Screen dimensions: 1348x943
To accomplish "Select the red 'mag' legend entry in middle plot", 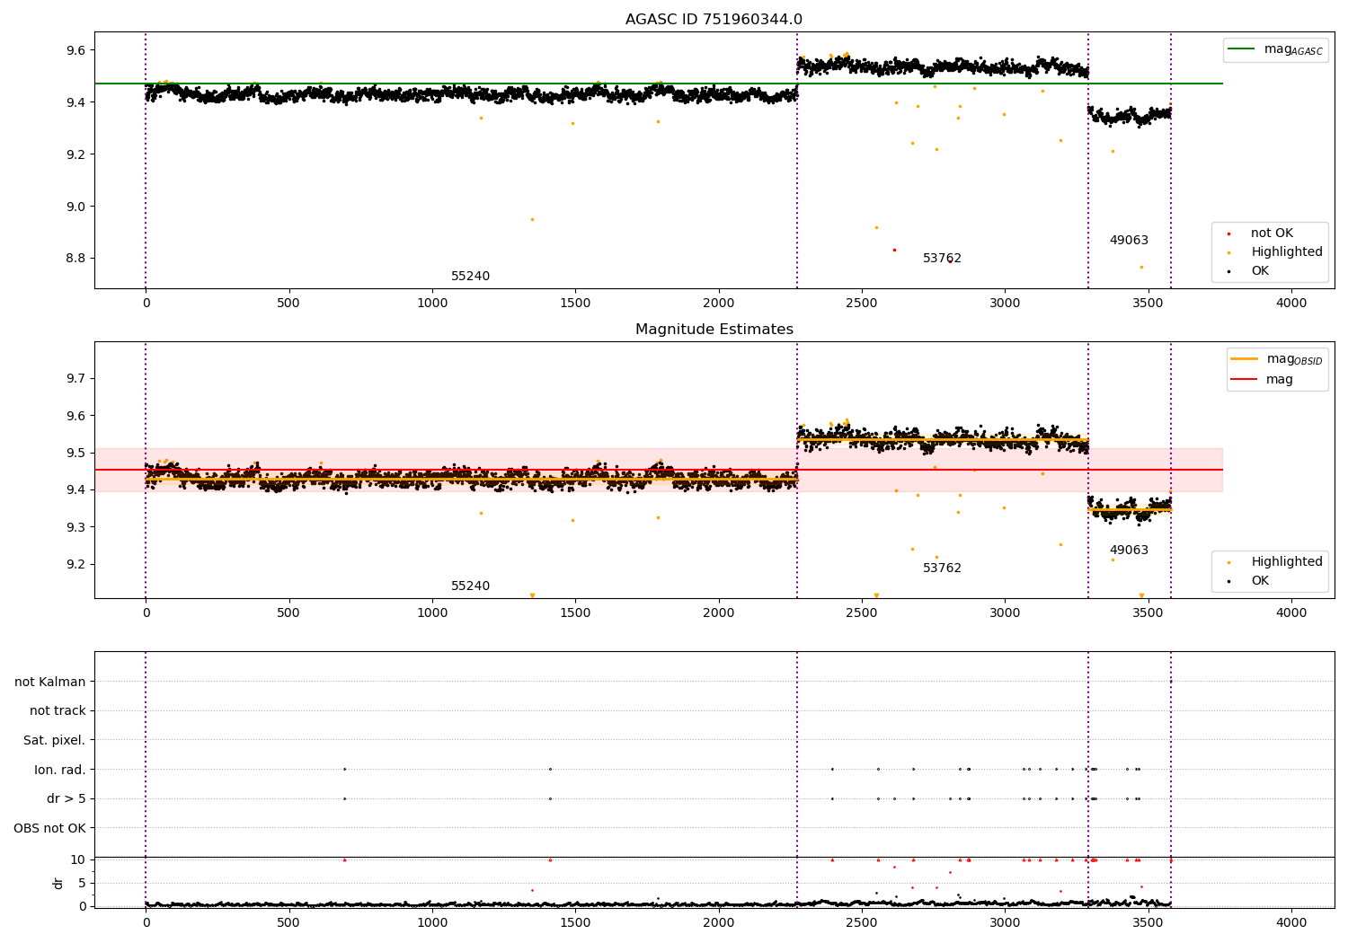I will point(1263,380).
